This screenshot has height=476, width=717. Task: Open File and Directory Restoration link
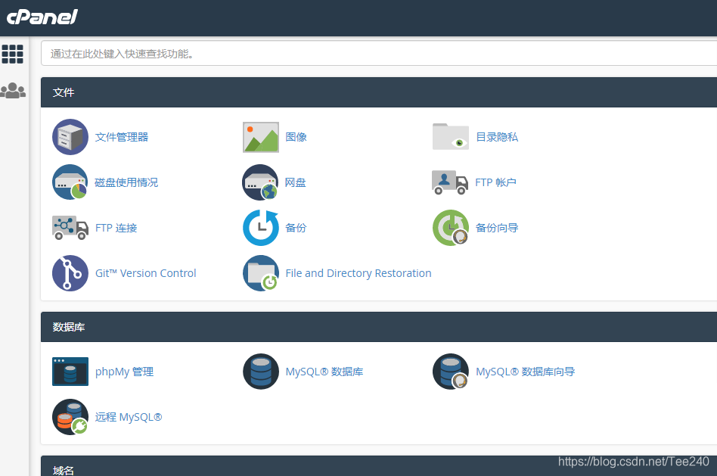[358, 273]
